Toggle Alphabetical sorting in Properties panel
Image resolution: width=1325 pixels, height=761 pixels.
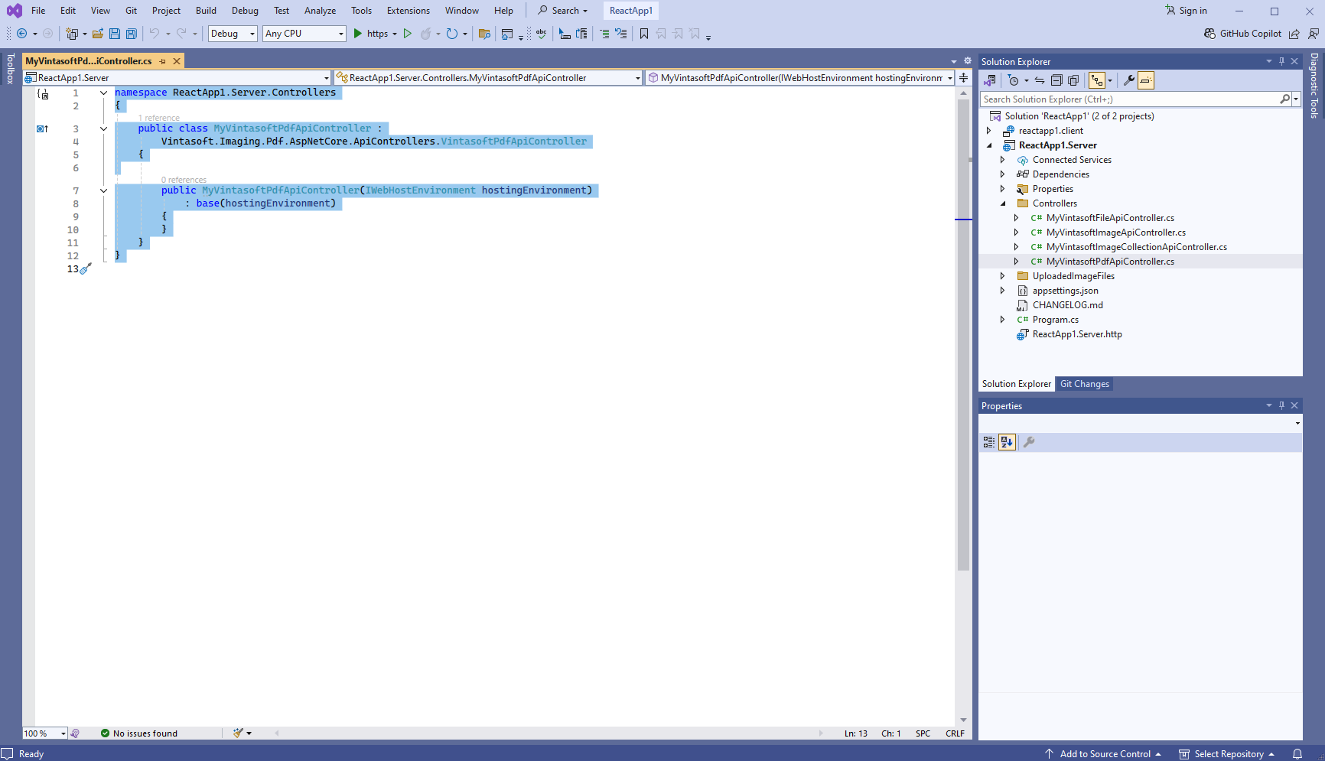(1007, 442)
